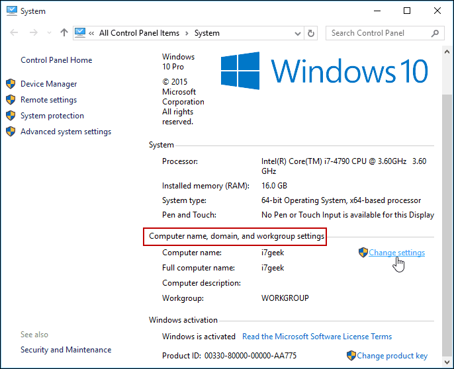Click the forward navigation arrow
The image size is (454, 369).
34,32
